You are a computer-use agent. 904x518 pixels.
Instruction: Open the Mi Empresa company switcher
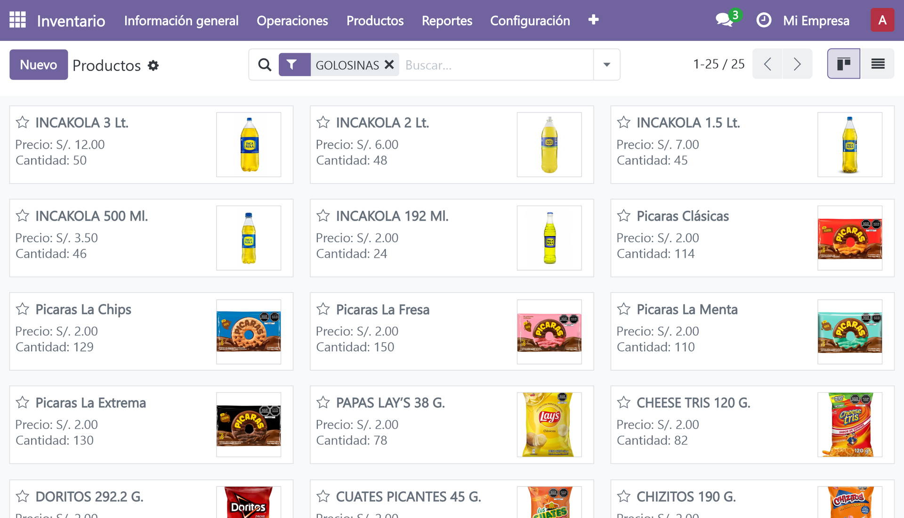816,21
